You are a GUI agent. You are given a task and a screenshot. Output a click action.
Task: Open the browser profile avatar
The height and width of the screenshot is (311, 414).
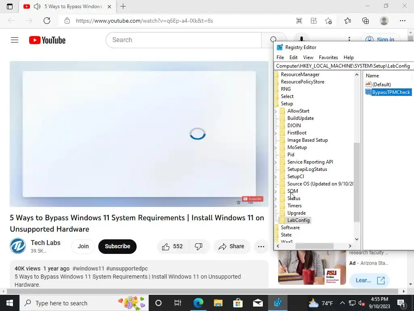point(384,21)
